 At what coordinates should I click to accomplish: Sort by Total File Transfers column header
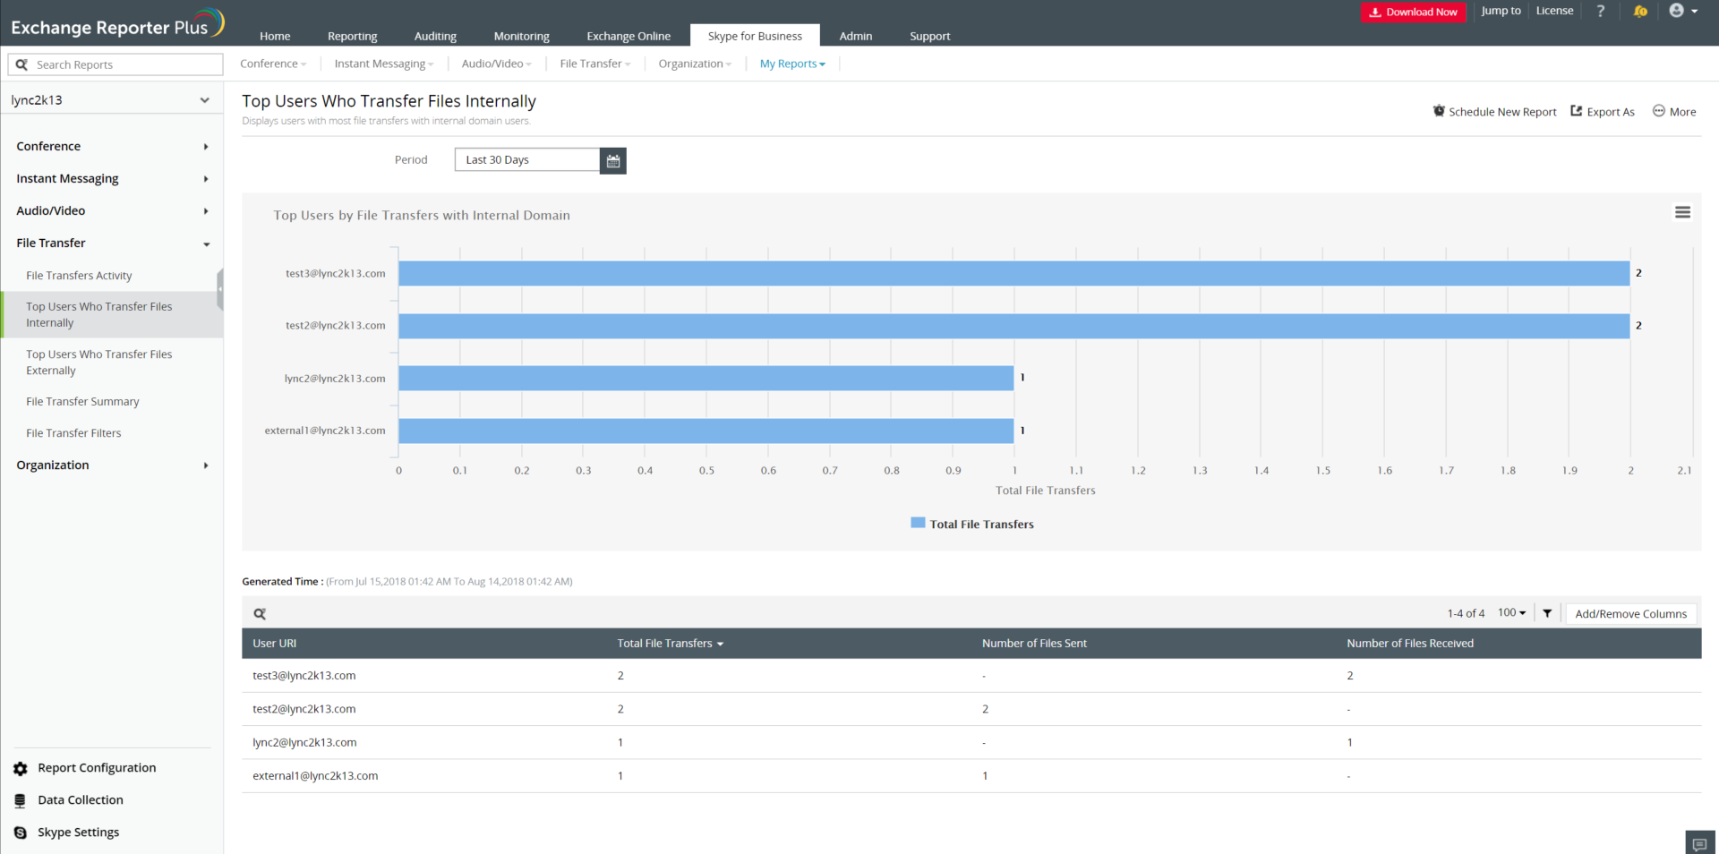click(670, 644)
